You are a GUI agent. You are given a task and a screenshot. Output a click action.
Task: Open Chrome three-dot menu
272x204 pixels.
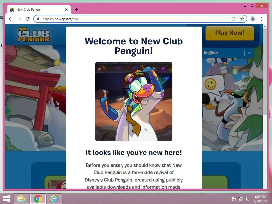coord(261,19)
